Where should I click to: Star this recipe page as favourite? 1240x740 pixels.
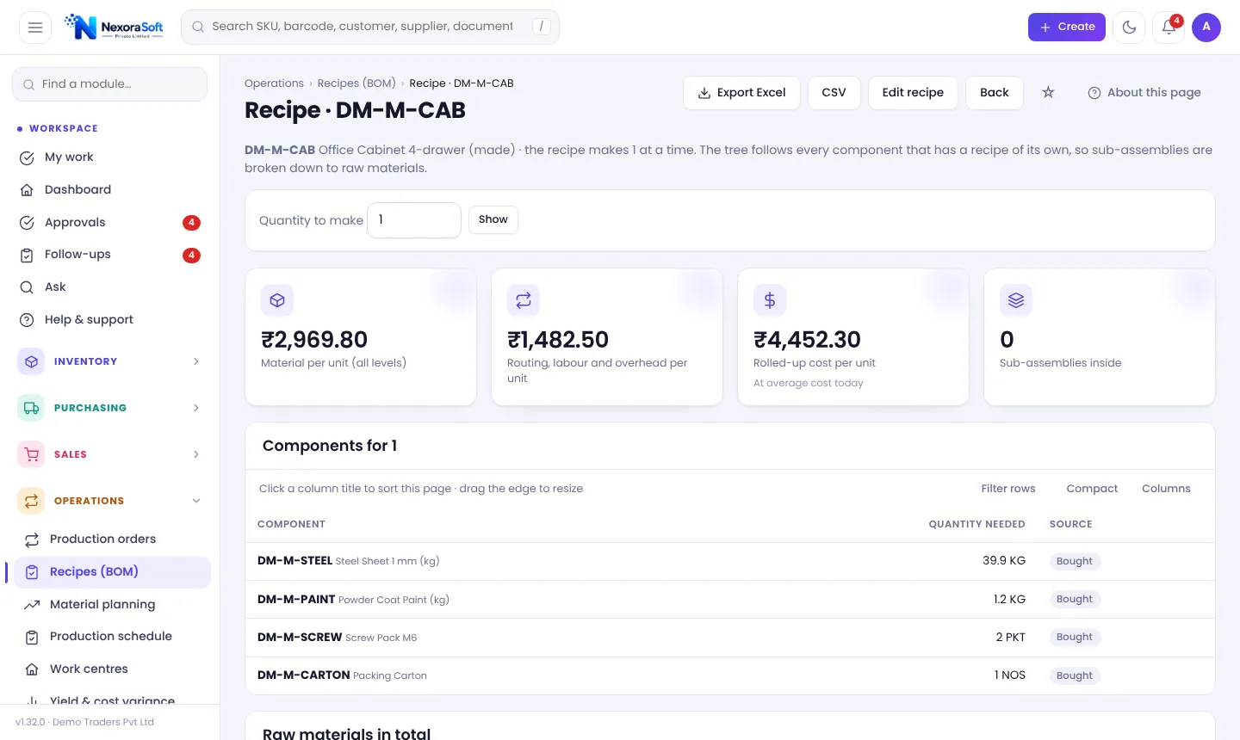(1048, 92)
